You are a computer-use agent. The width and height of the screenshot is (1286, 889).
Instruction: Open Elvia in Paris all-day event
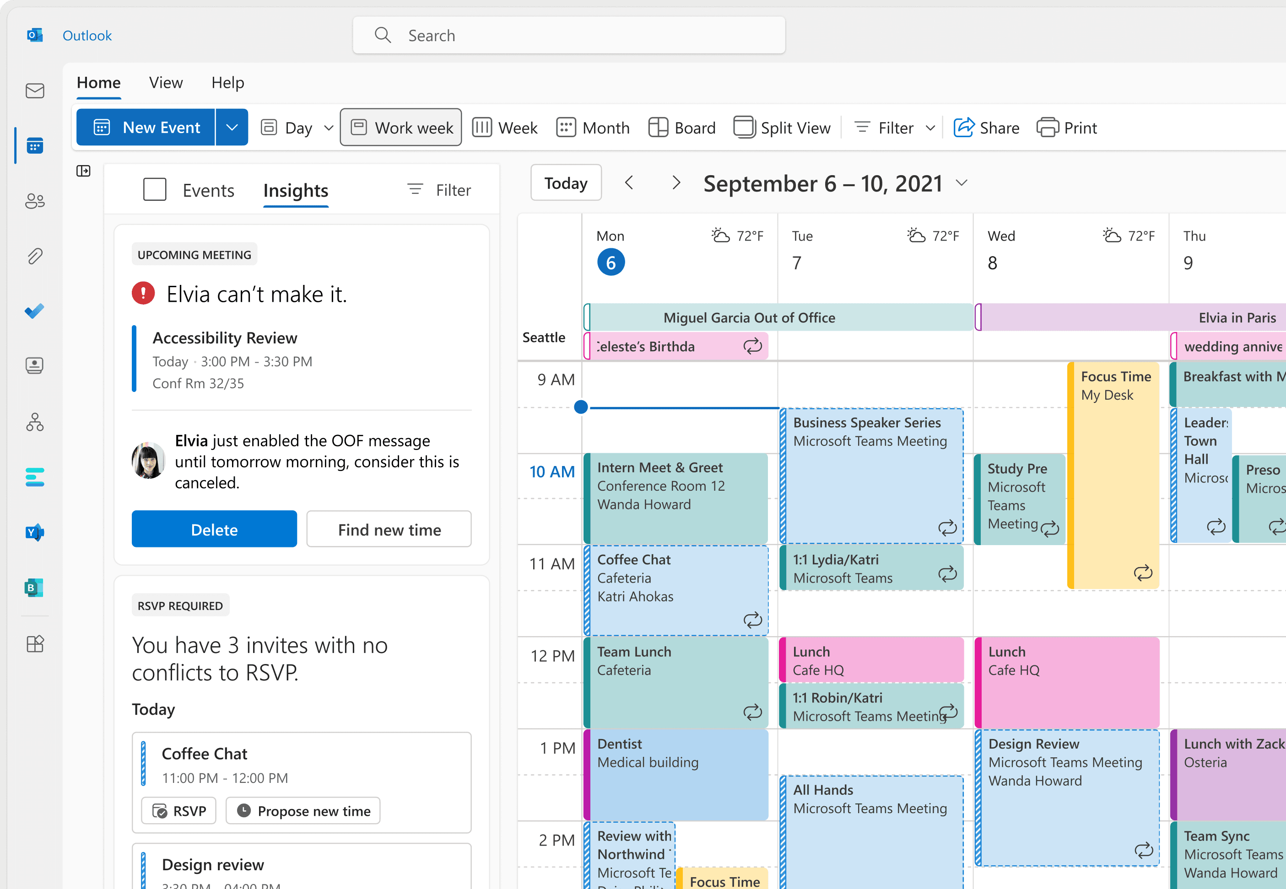1130,317
